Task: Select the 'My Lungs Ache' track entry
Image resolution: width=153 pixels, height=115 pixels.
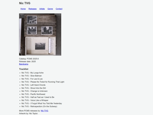Action: [32, 73]
